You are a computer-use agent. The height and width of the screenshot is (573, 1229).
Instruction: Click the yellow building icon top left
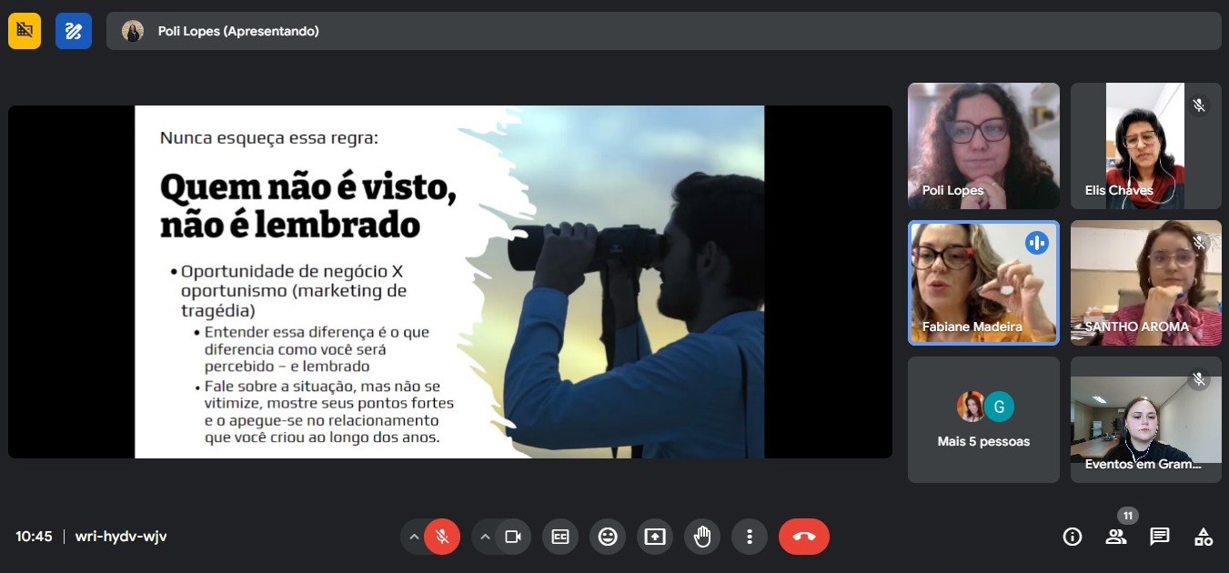(25, 30)
